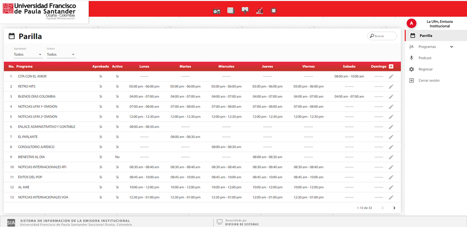The height and width of the screenshot is (227, 467).
Task: Open the newspaper icon in top bar
Action: pos(231,10)
